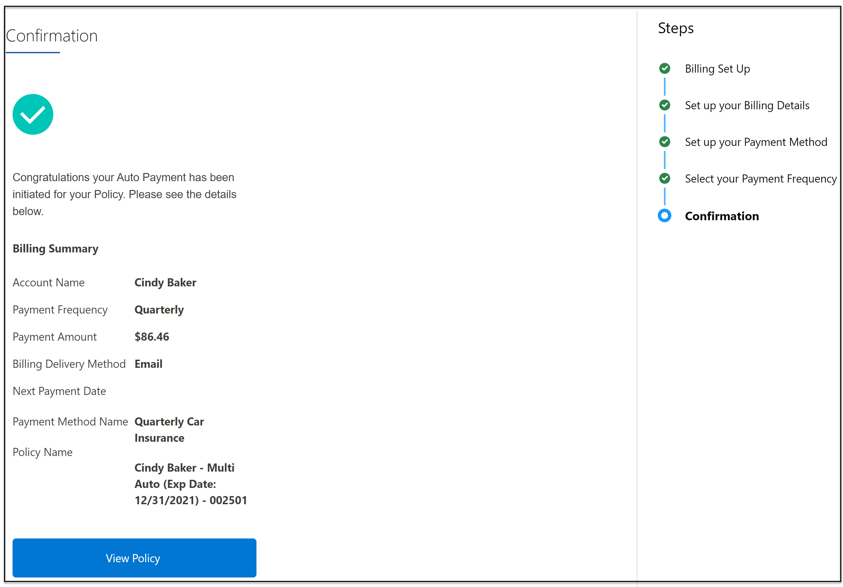Click the Set up your Payment Method check icon
The width and height of the screenshot is (843, 587).
click(665, 142)
